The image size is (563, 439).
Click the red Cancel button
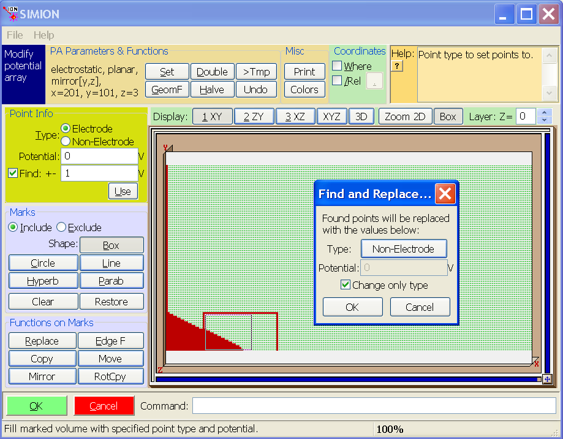[104, 406]
